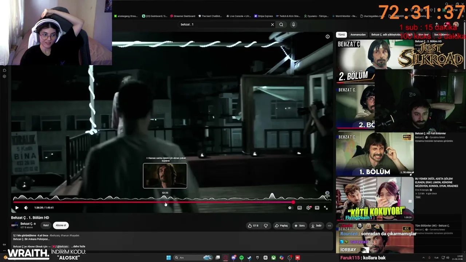Open KÖTÜ KOKUYOR video thumbnail
Viewport: 466px width, 262px height.
pos(375,199)
